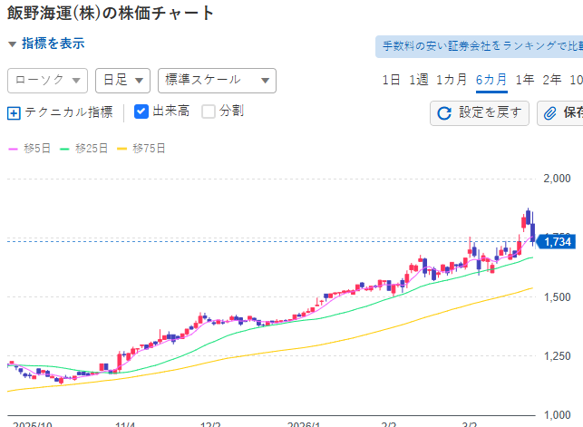Enable the 分割 checkbox
Viewport: 583px width, 427px height.
pos(209,112)
